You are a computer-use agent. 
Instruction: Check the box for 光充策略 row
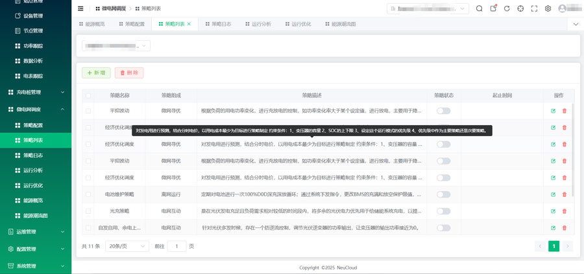[x=88, y=211]
